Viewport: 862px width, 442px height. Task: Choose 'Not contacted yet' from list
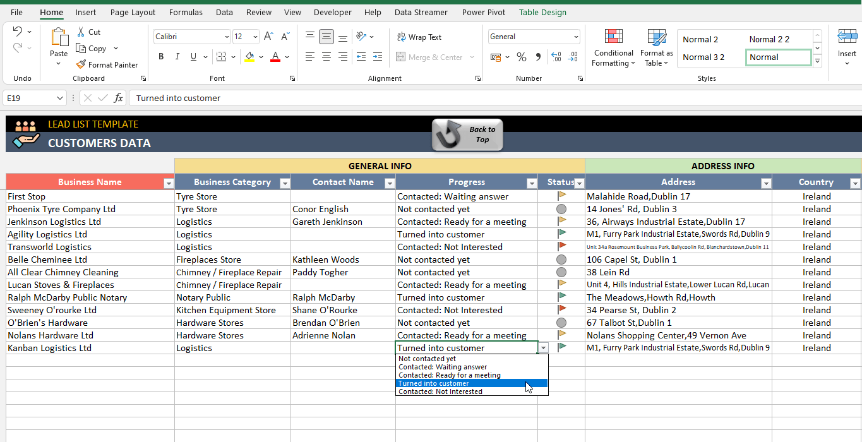(472, 359)
